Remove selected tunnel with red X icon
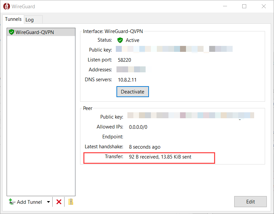The image size is (274, 214). click(x=59, y=202)
